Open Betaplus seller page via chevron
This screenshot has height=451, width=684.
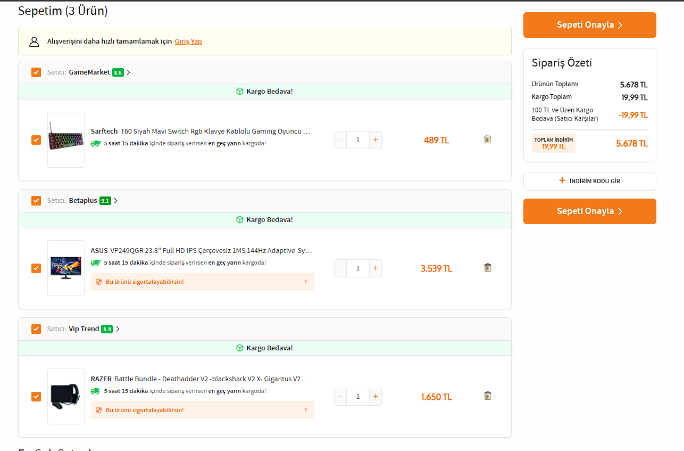pos(116,201)
